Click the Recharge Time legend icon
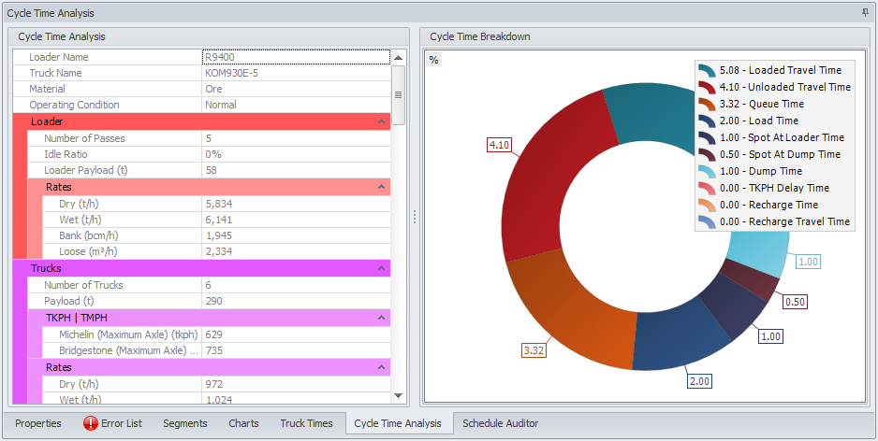Screen dimensions: 878x441 point(708,206)
